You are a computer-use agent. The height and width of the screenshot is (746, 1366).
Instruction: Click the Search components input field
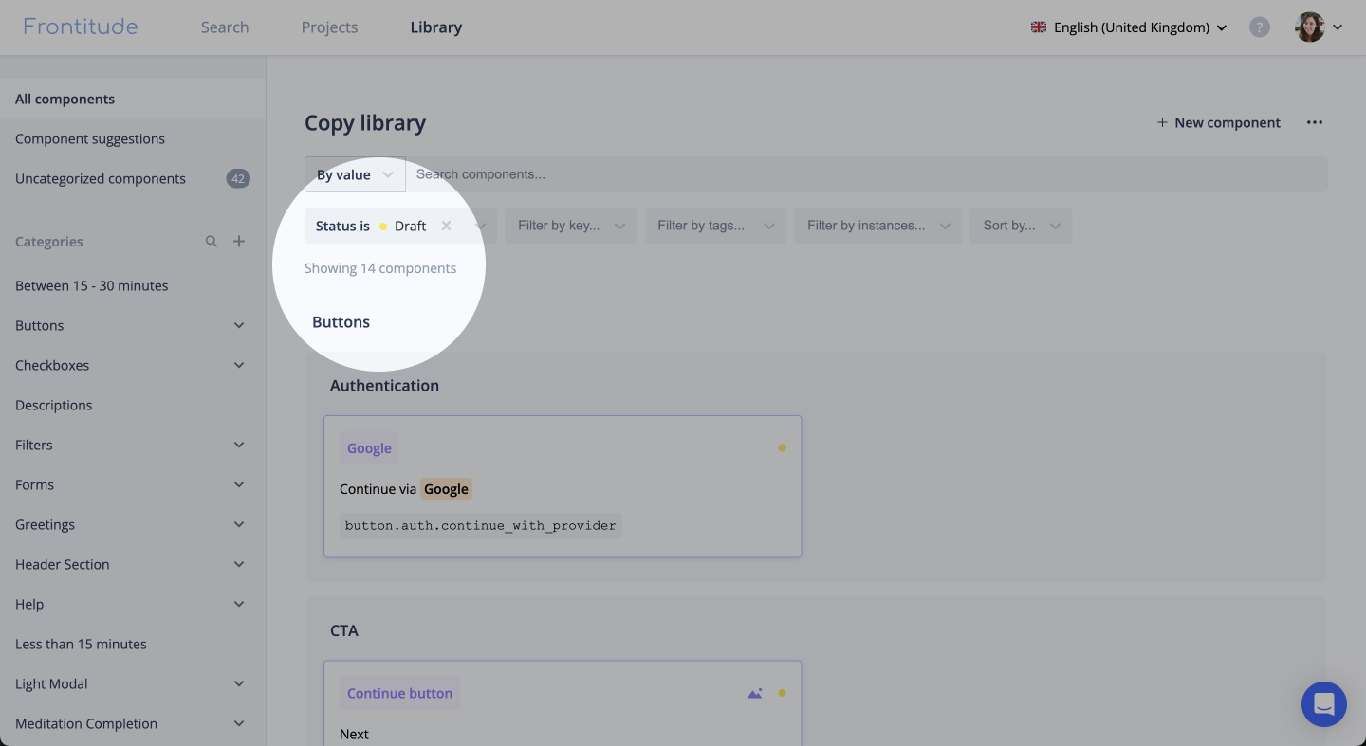(x=854, y=174)
